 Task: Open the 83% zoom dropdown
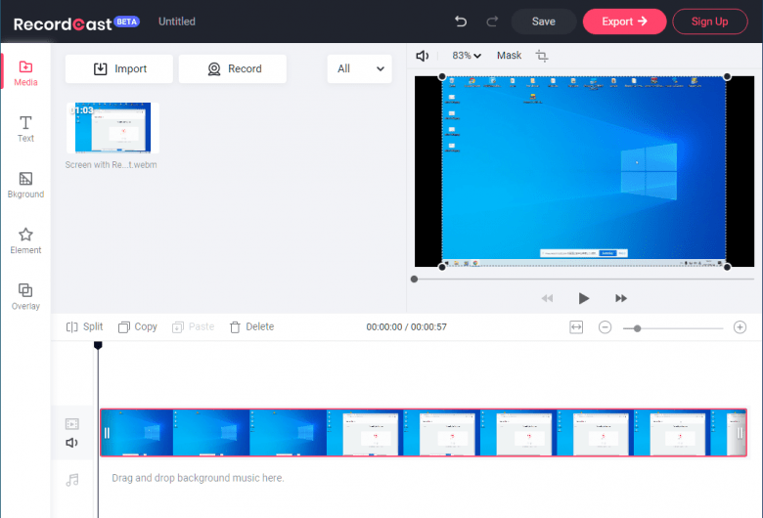(x=467, y=56)
